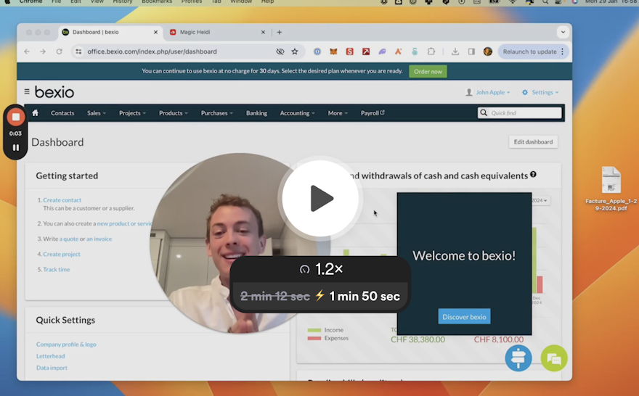
Task: Click the bexio logo
Action: [54, 92]
